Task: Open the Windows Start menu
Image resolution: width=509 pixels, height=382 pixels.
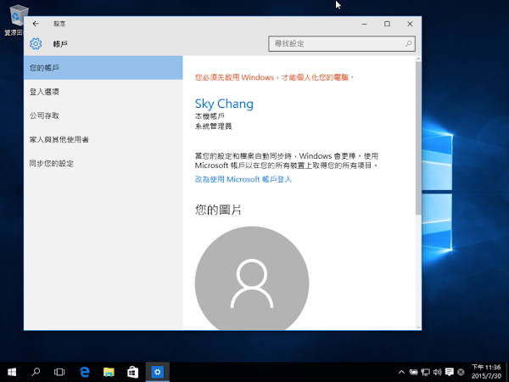Action: click(12, 372)
